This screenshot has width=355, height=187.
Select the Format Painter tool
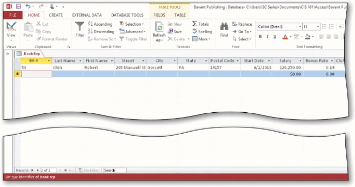[x=52, y=39]
